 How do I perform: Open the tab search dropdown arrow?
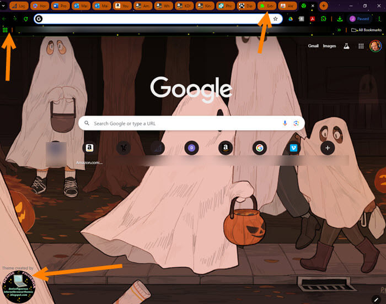click(x=3, y=6)
